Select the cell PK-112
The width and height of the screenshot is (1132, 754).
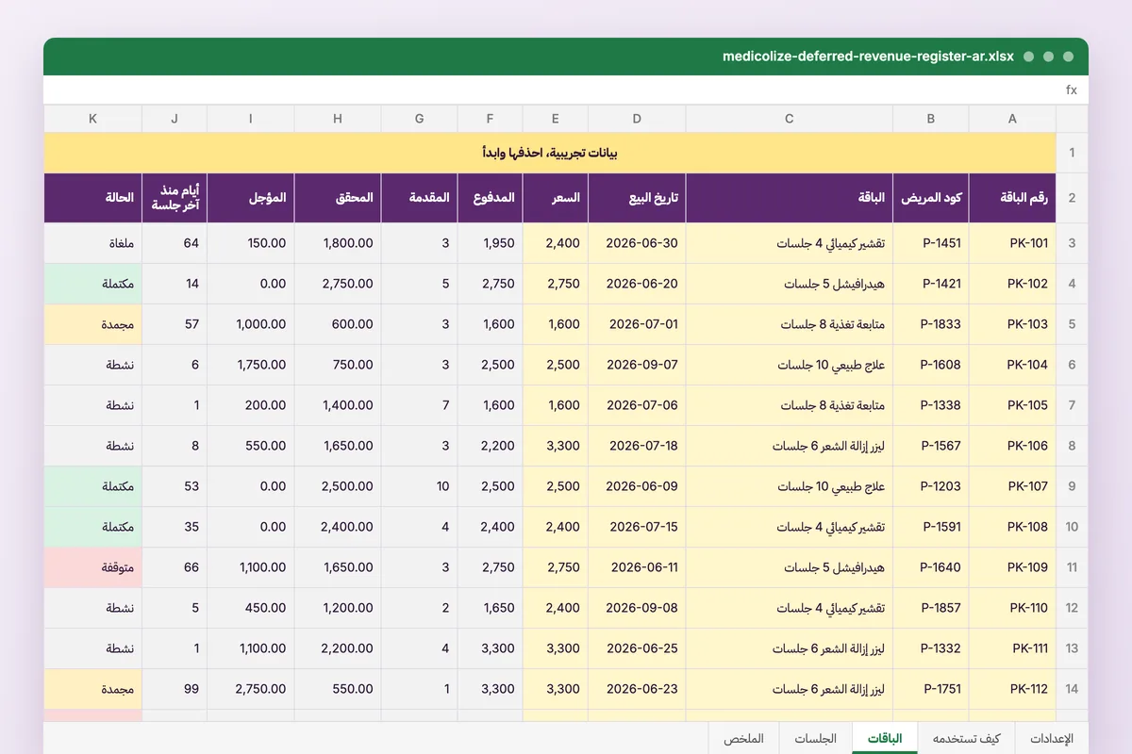(x=1012, y=689)
